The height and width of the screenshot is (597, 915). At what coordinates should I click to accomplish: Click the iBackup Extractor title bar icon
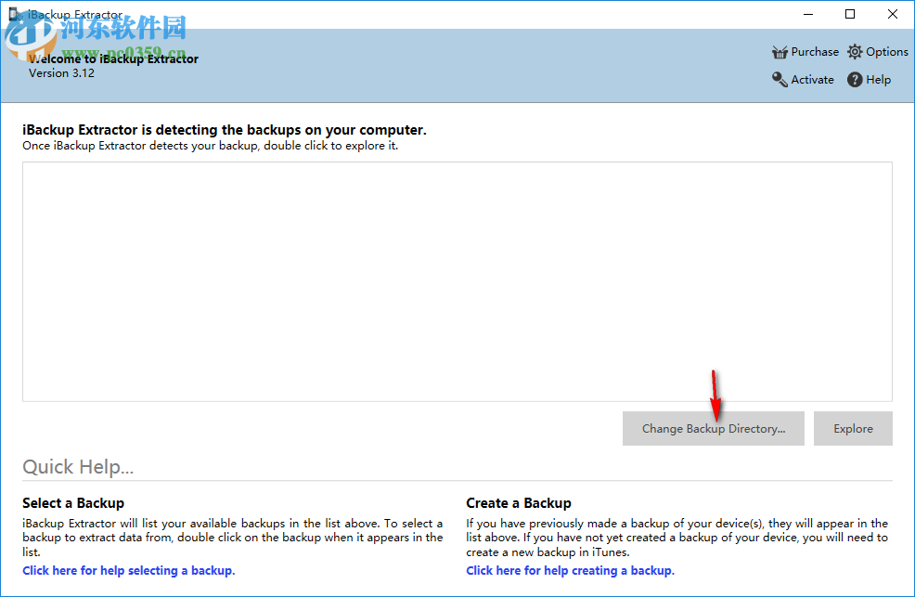pyautogui.click(x=13, y=13)
